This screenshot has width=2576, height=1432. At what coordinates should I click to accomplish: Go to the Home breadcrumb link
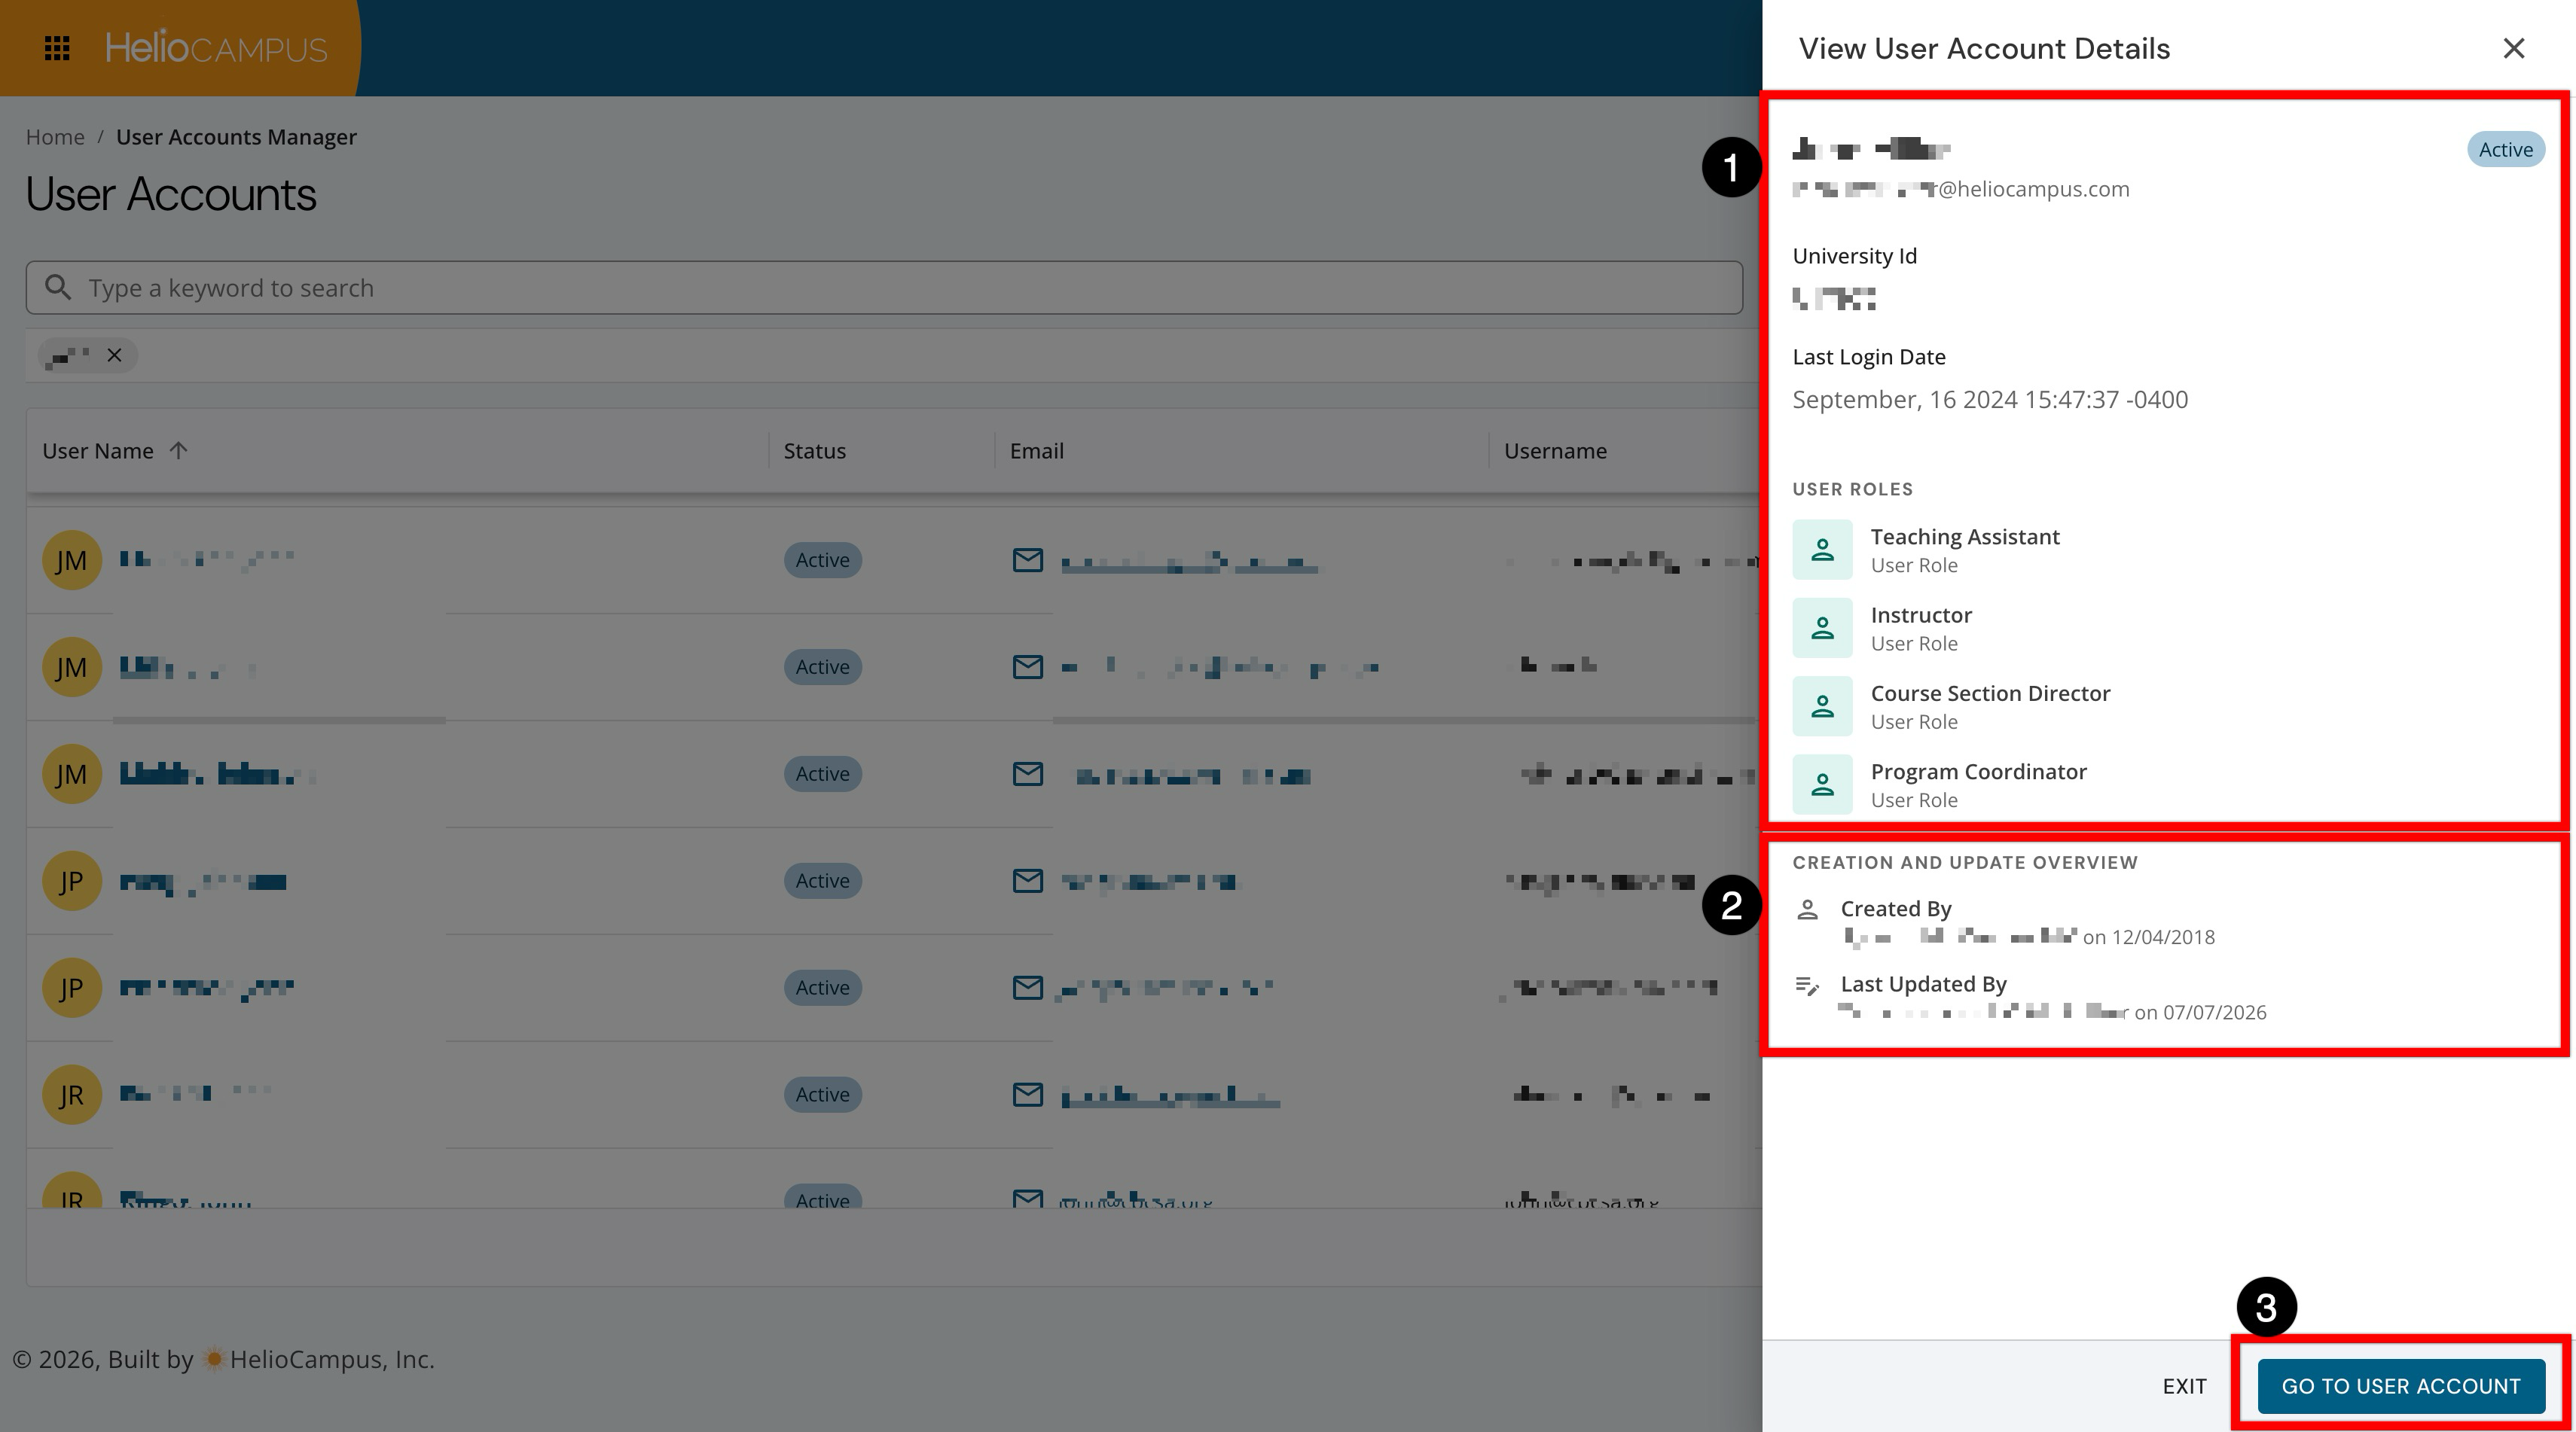(55, 137)
